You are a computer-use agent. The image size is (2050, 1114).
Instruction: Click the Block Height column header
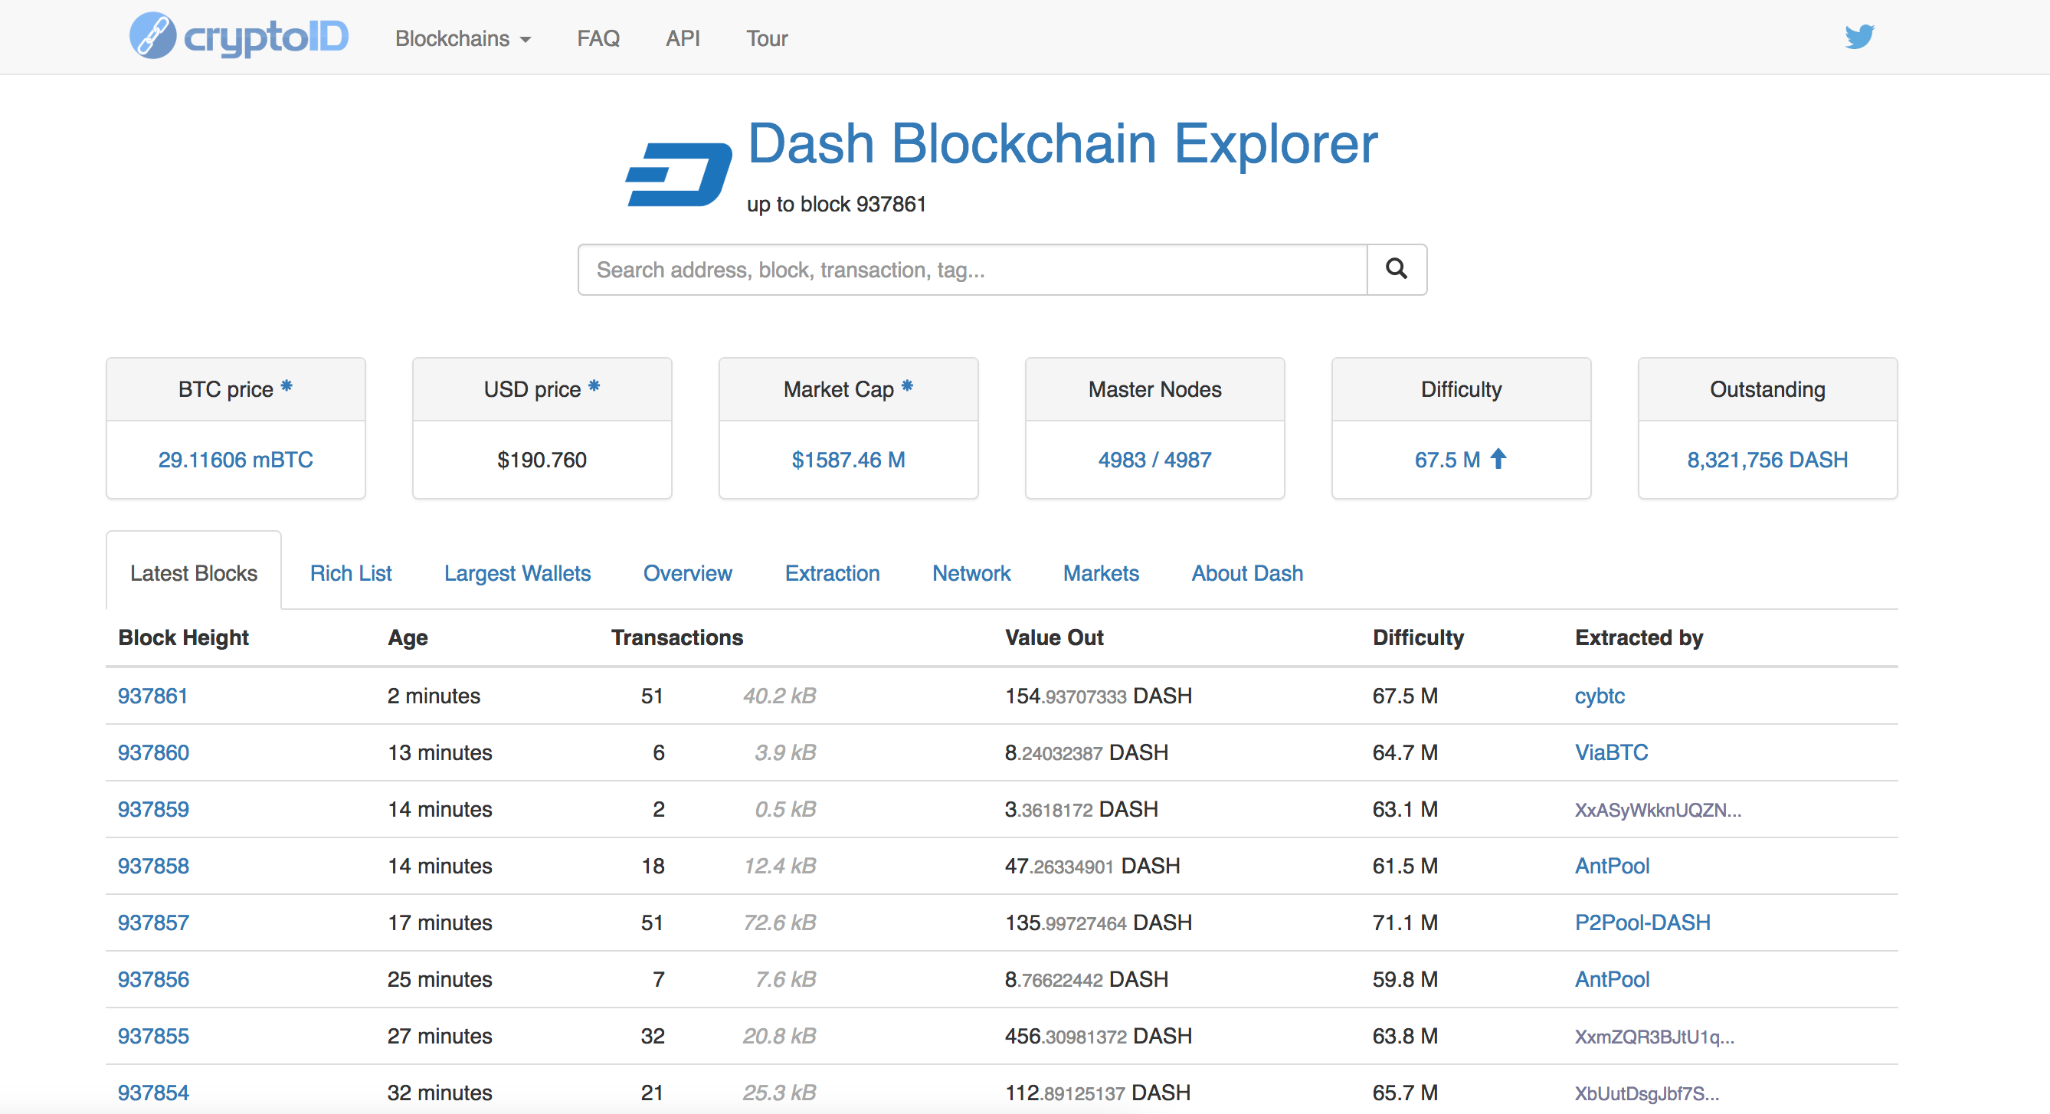(x=183, y=637)
